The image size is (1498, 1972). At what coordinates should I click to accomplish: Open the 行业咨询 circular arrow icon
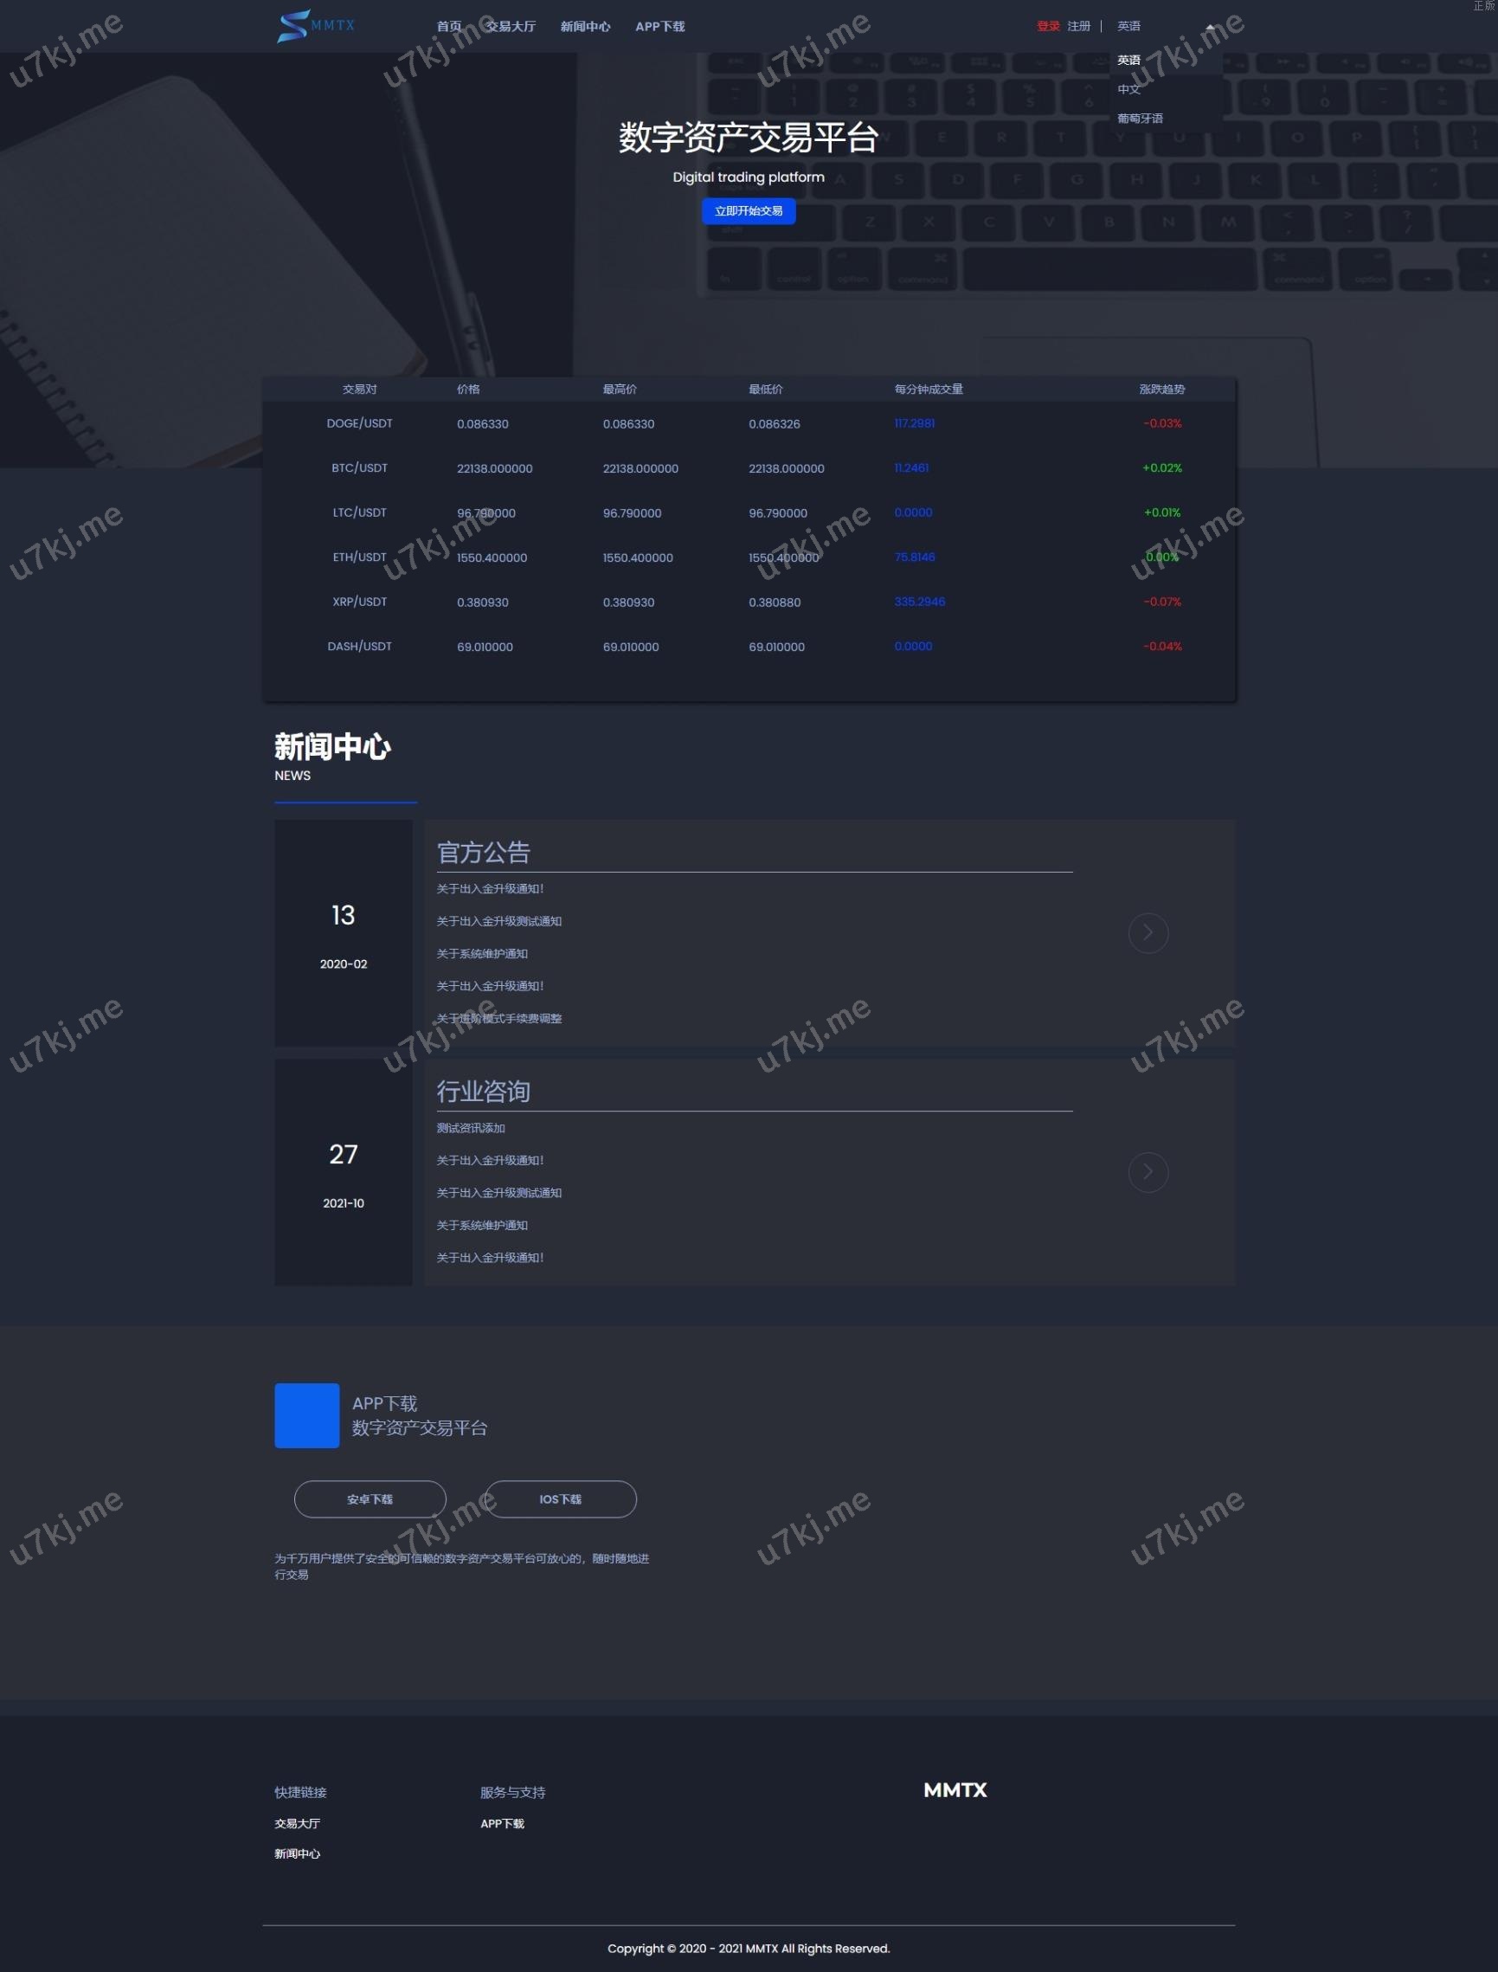1148,1172
